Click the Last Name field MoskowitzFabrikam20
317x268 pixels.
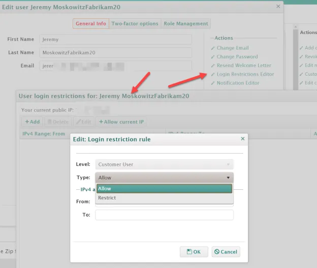[x=116, y=52]
